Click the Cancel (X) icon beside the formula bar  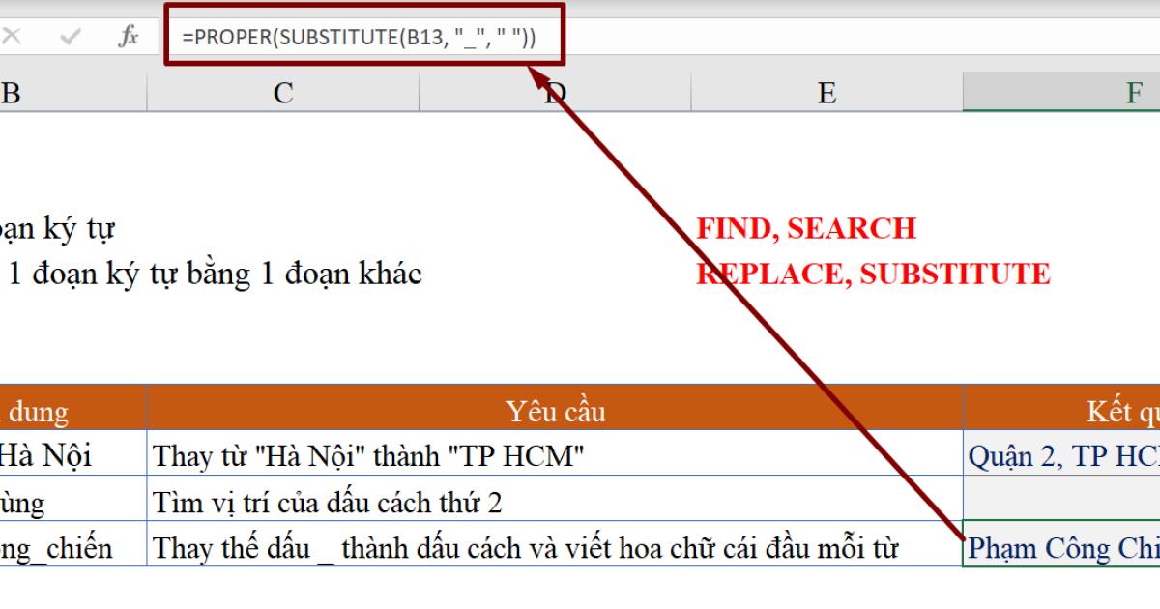pos(10,34)
